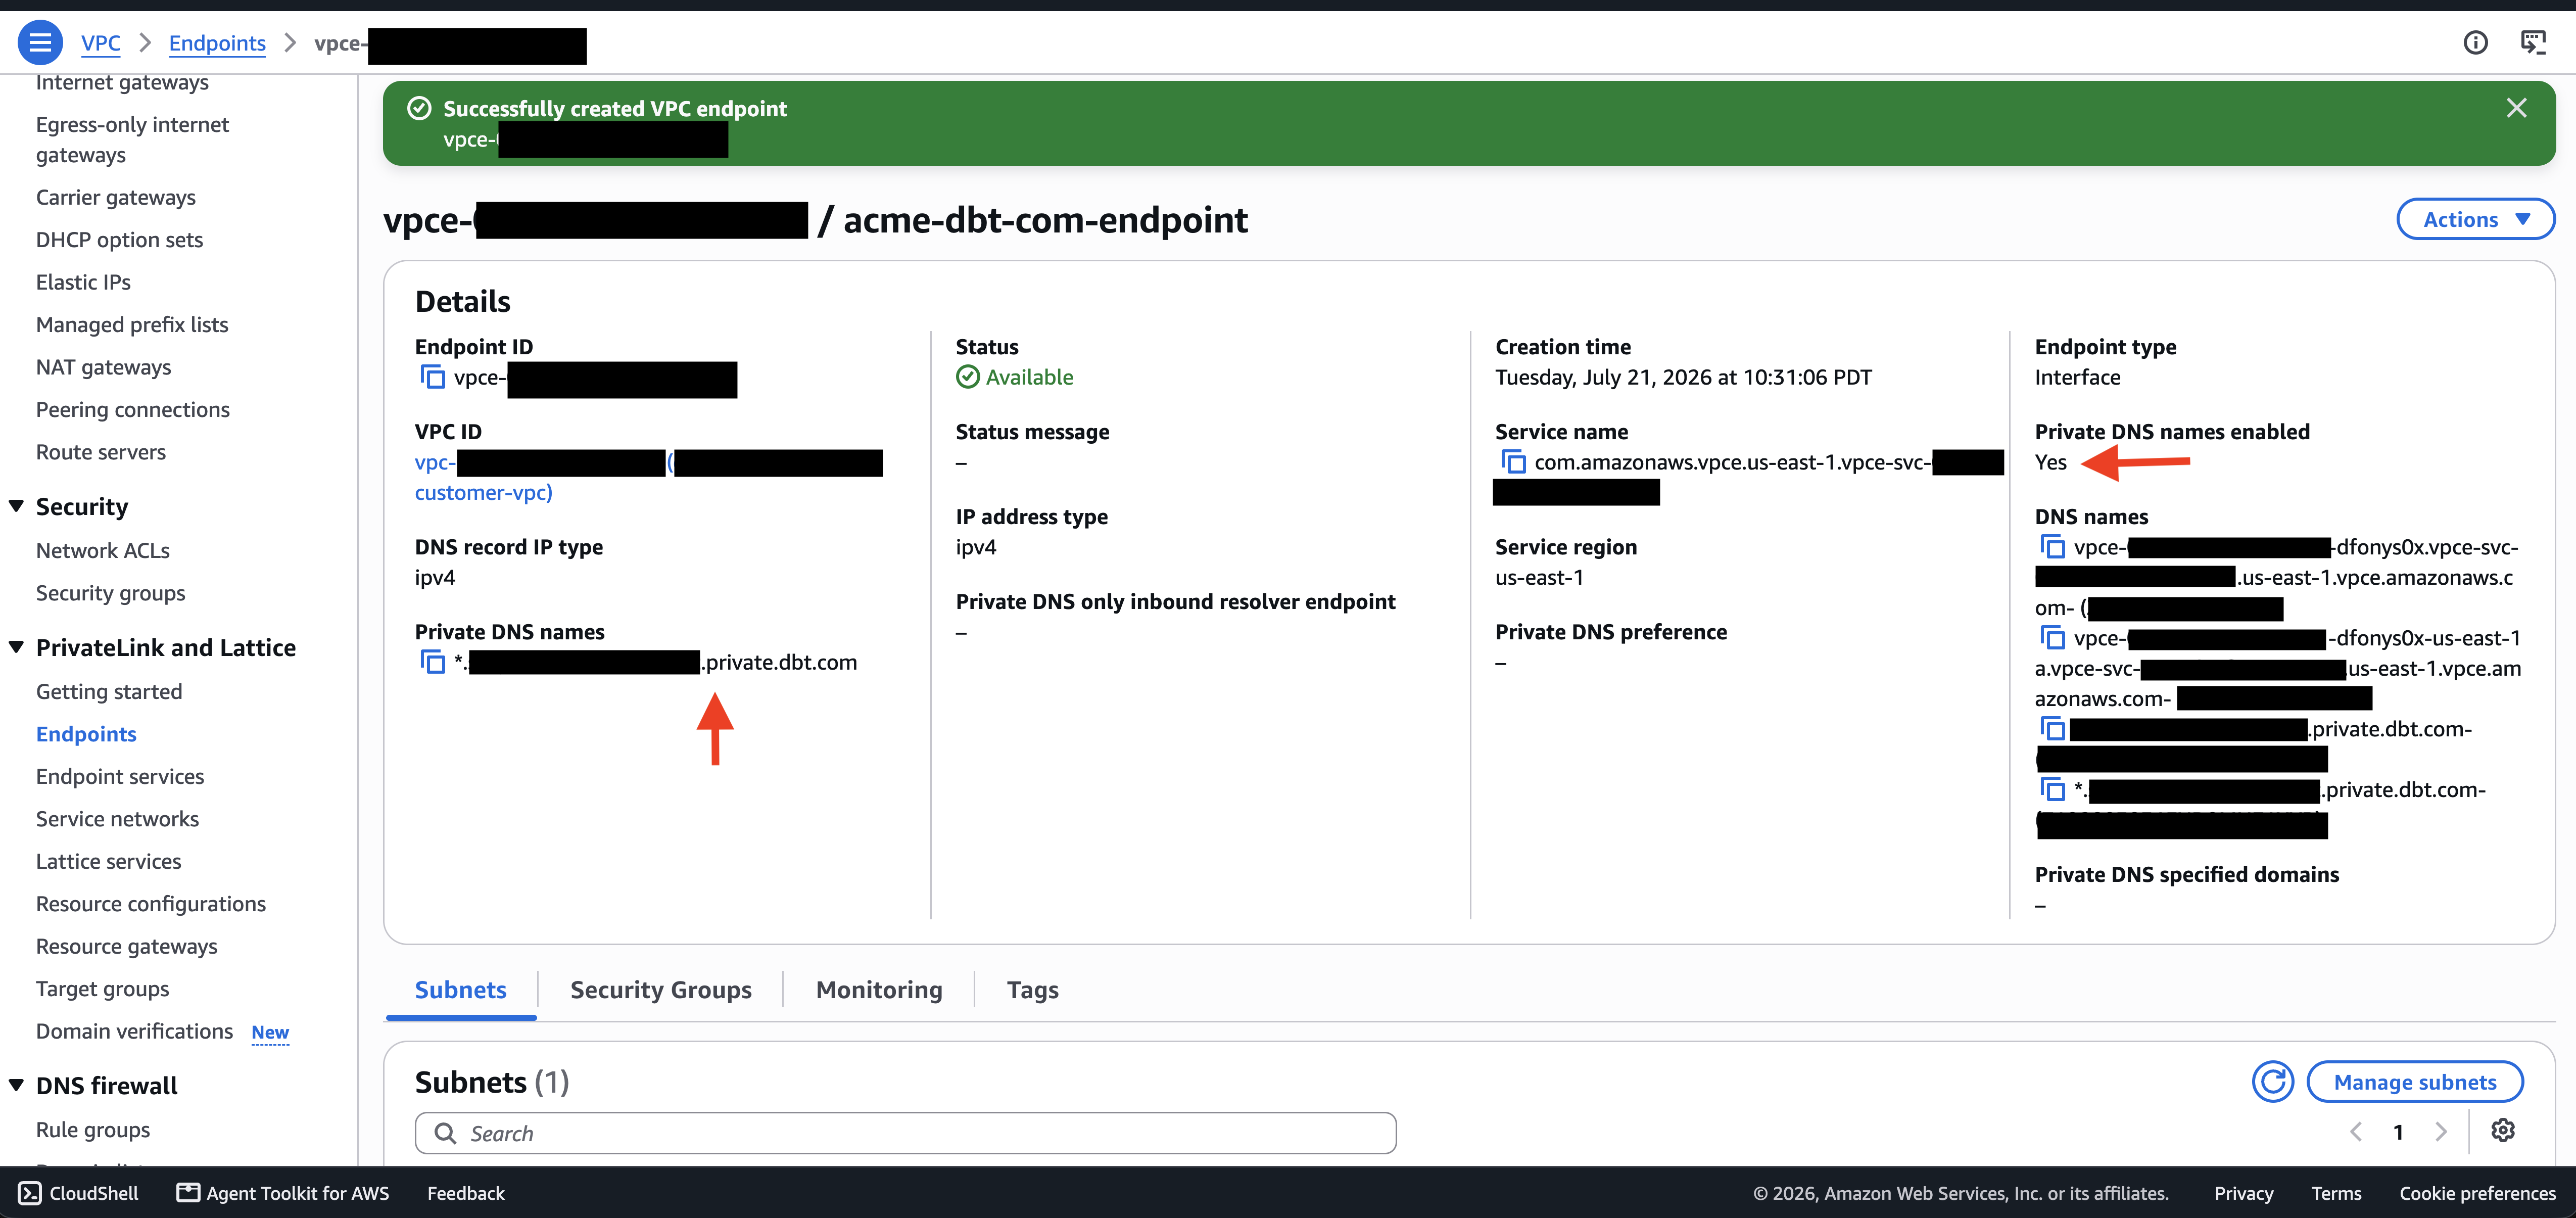Open the Actions dropdown

coord(2475,219)
